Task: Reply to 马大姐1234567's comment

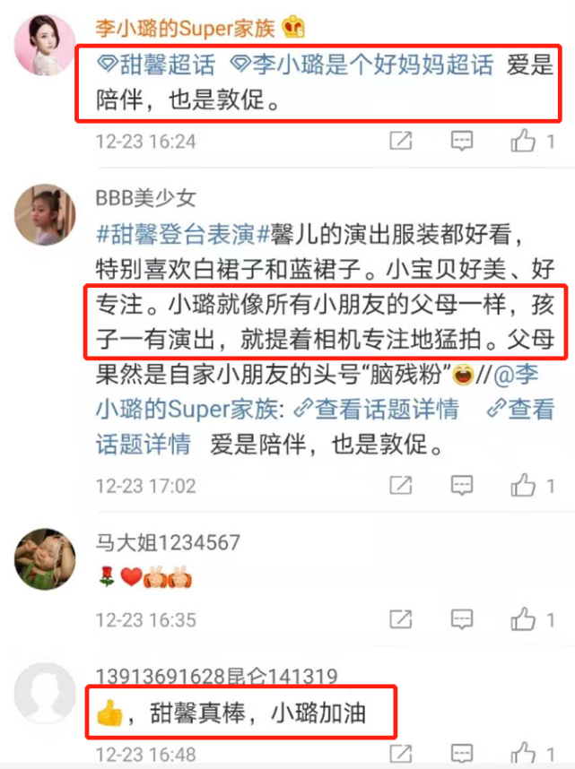Action: [x=462, y=619]
